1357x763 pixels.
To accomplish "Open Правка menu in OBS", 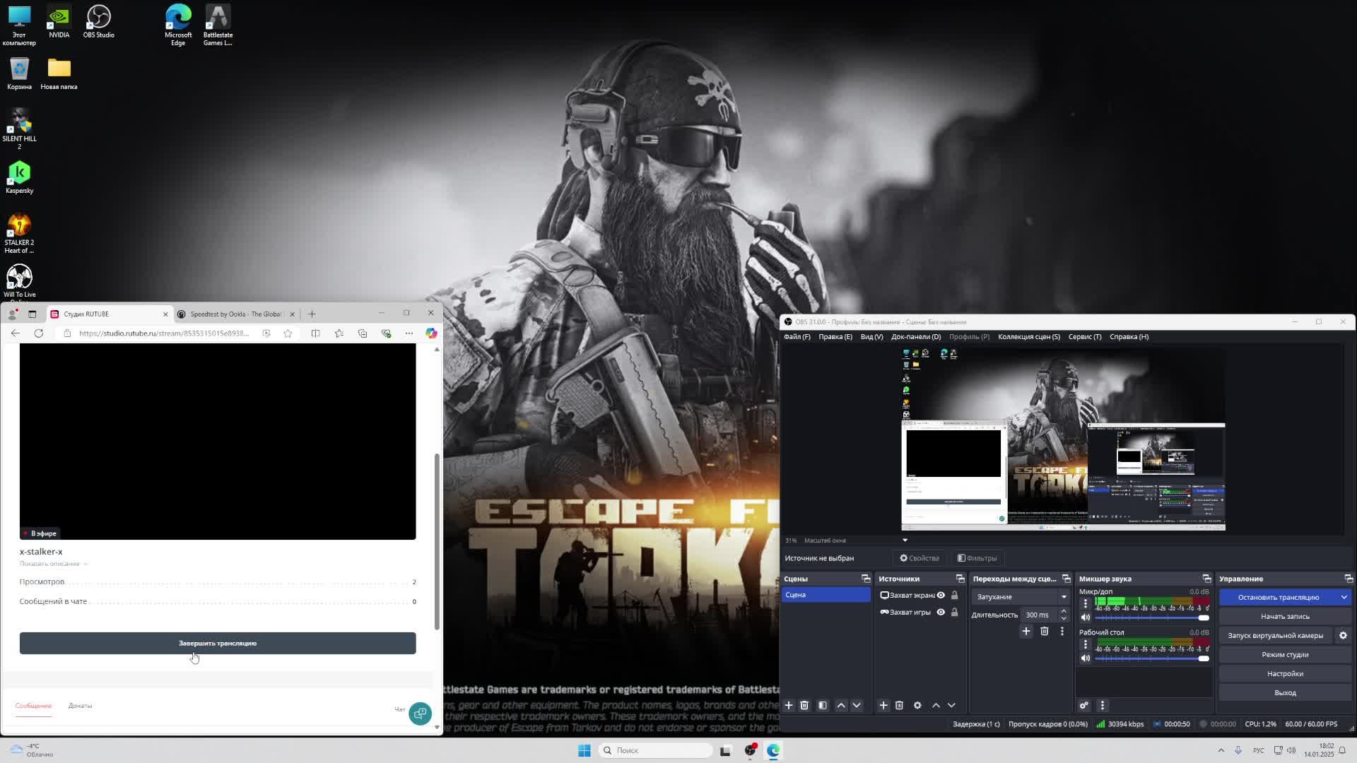I will click(835, 337).
